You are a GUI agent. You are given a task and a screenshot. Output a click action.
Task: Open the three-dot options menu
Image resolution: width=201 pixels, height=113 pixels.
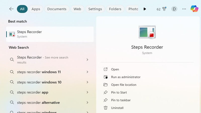tap(184, 9)
